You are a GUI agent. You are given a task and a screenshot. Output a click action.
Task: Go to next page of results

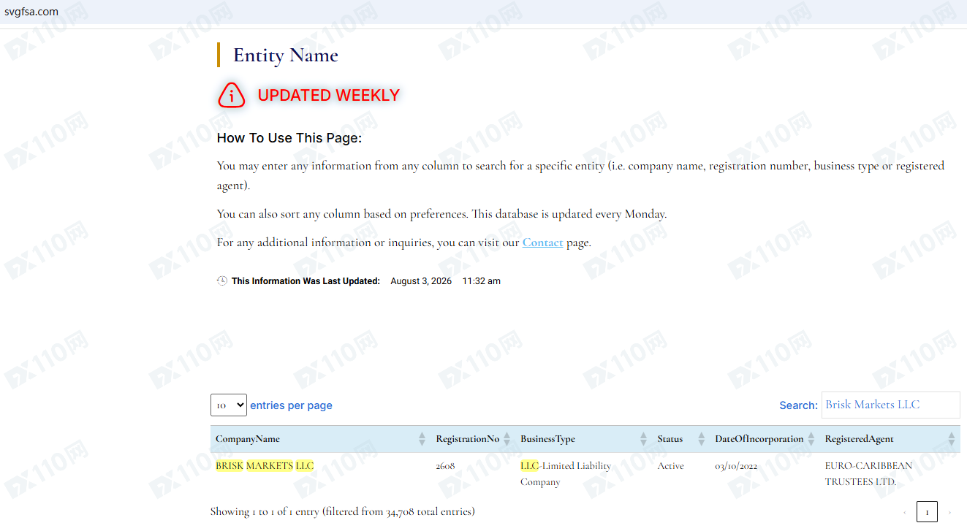click(949, 513)
